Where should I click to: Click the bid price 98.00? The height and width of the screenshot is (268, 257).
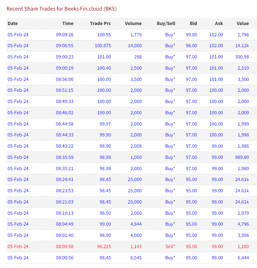192,46
